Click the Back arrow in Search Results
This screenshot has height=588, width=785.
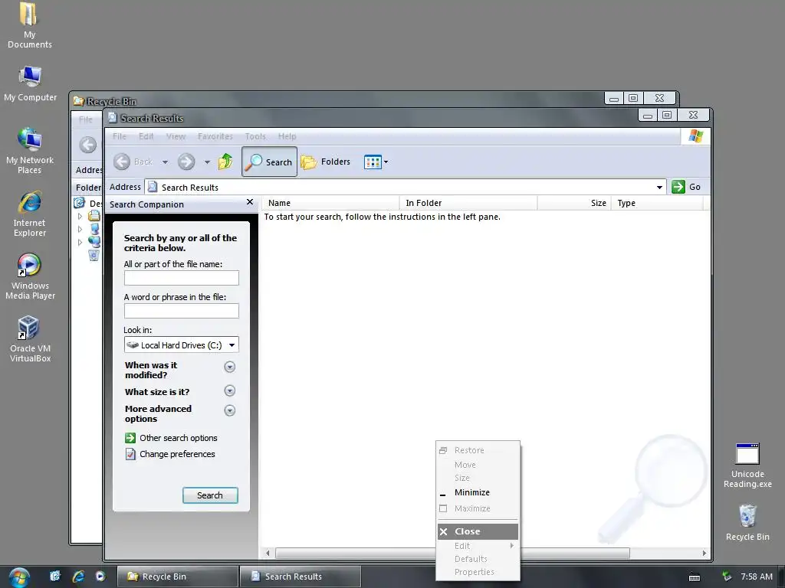pyautogui.click(x=122, y=162)
